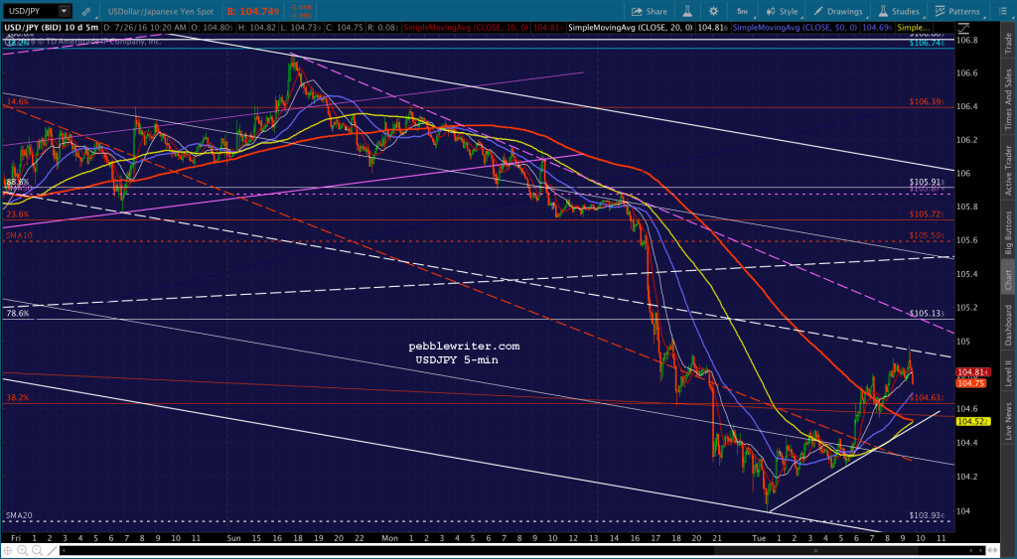Click the $105.13 price level label
The image size is (1017, 559).
click(x=926, y=313)
